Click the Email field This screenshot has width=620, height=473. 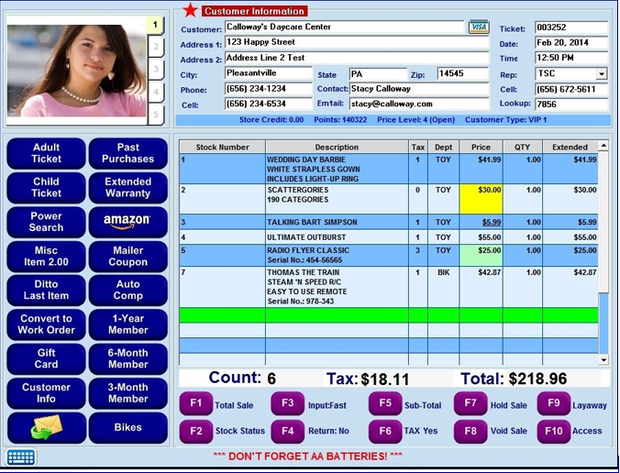pos(419,104)
